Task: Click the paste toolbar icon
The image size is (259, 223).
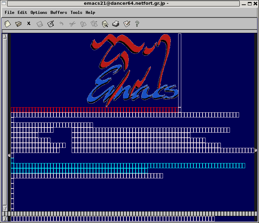Action: coord(94,24)
